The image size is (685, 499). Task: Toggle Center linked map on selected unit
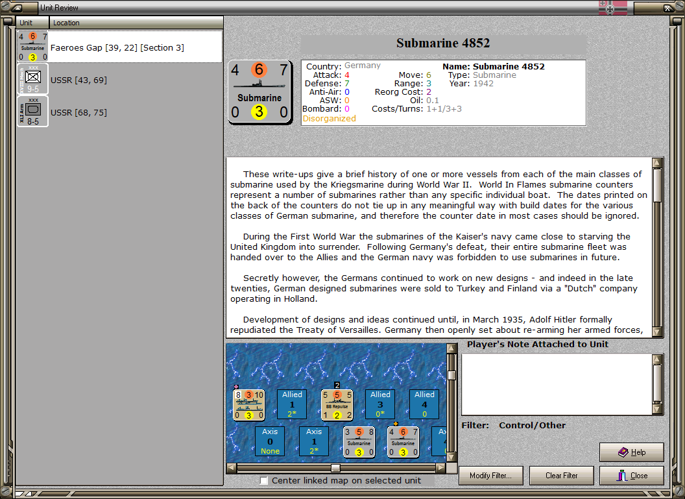click(264, 481)
